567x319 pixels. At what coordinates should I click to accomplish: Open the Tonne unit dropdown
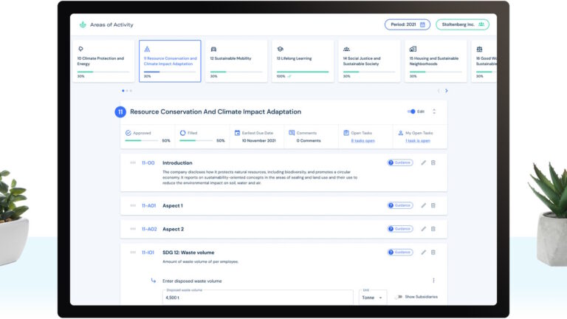pyautogui.click(x=372, y=297)
